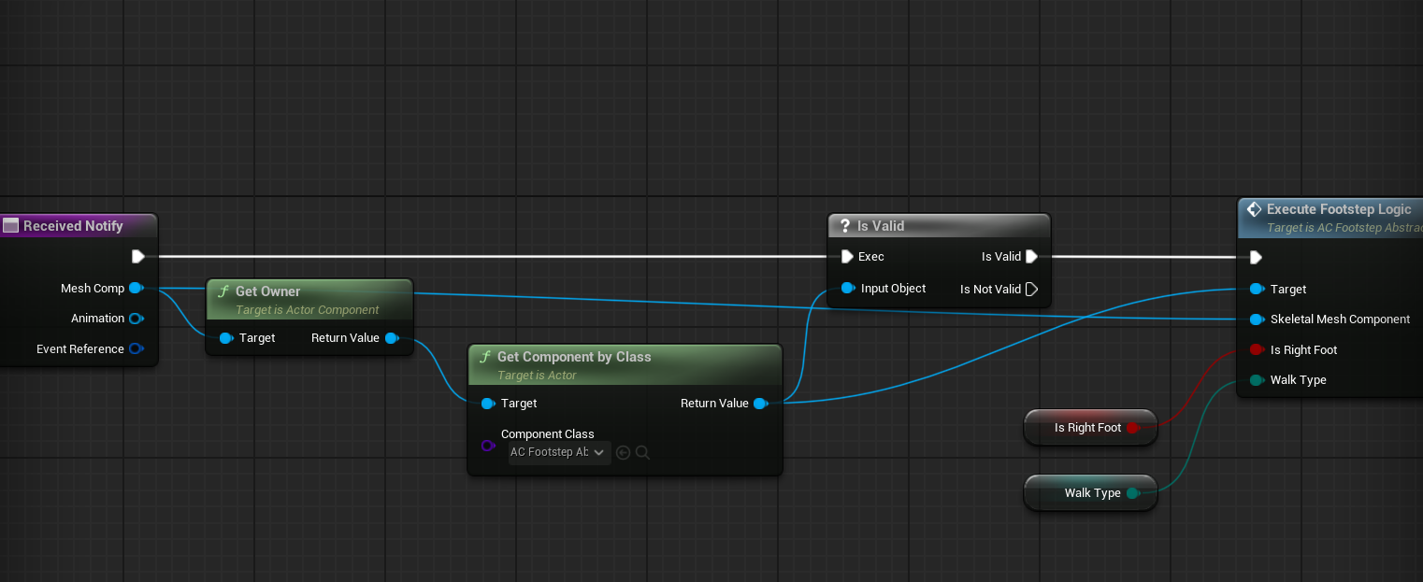Click the Is Right Foot variable output pin

[1133, 428]
